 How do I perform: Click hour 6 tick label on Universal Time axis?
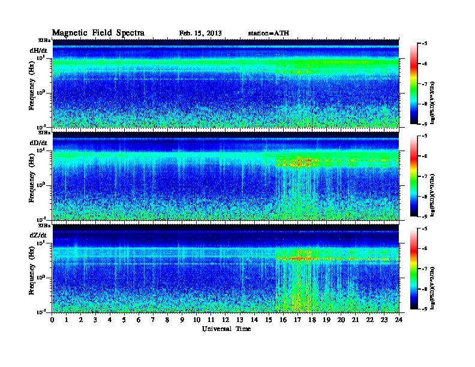point(139,320)
